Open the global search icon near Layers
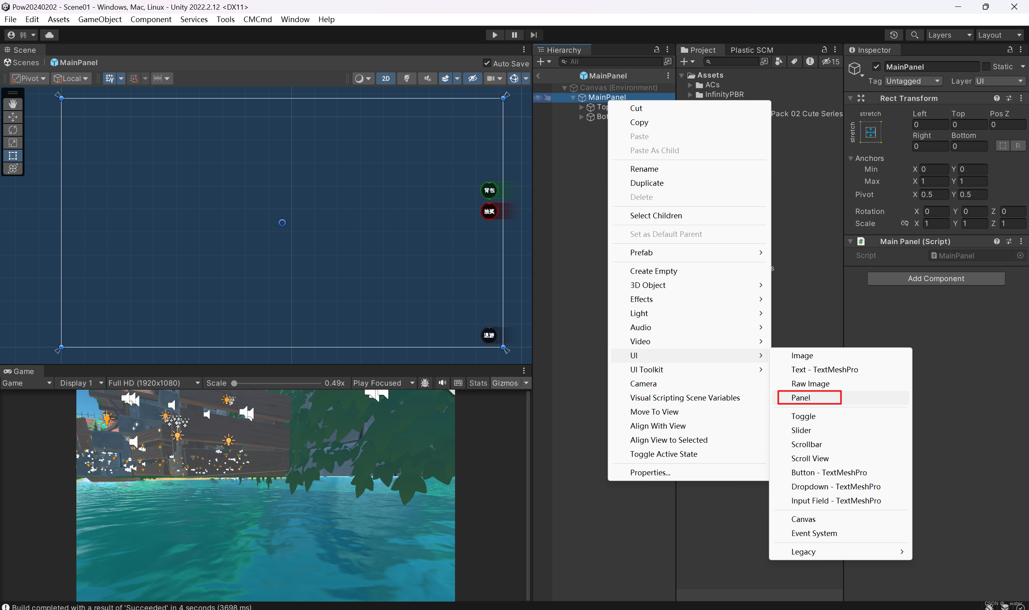 pyautogui.click(x=914, y=35)
